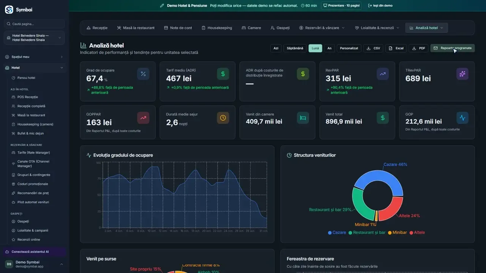Image resolution: width=486 pixels, height=273 pixels.
Task: Open Panou hotel from the sidebar
Action: (36, 78)
